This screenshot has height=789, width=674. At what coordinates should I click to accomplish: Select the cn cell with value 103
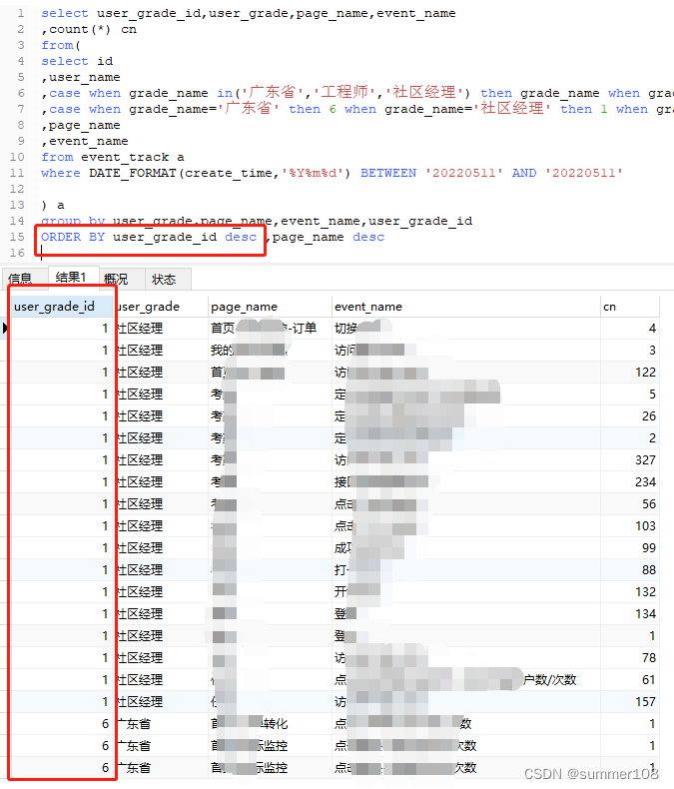630,525
